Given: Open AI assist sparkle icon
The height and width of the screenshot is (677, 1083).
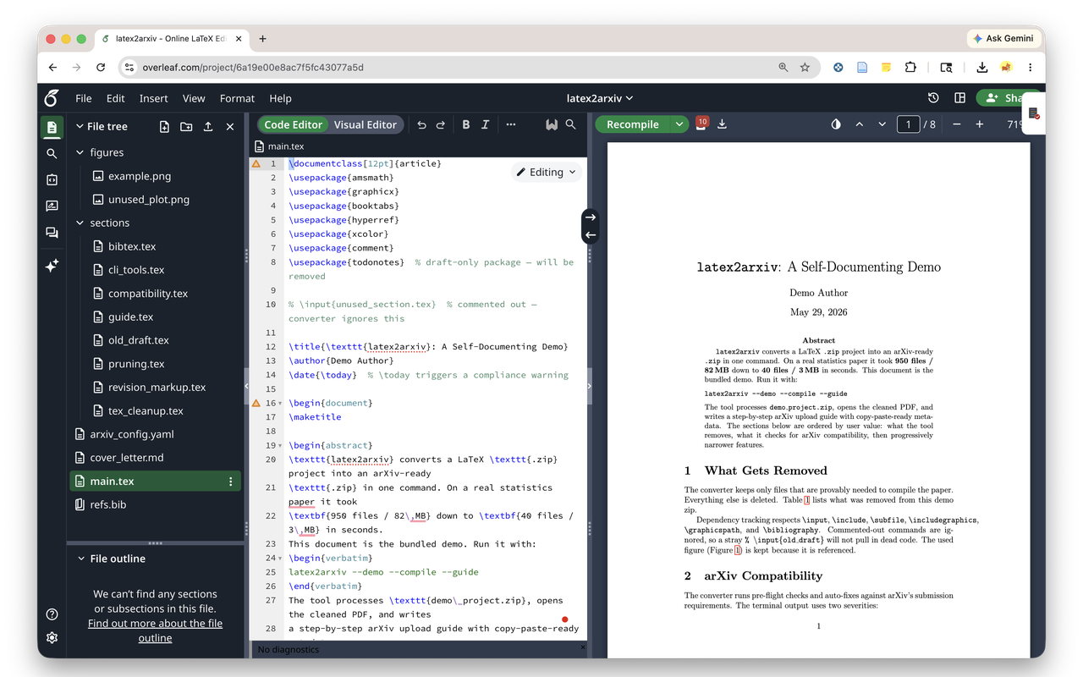Looking at the screenshot, I should (x=52, y=265).
